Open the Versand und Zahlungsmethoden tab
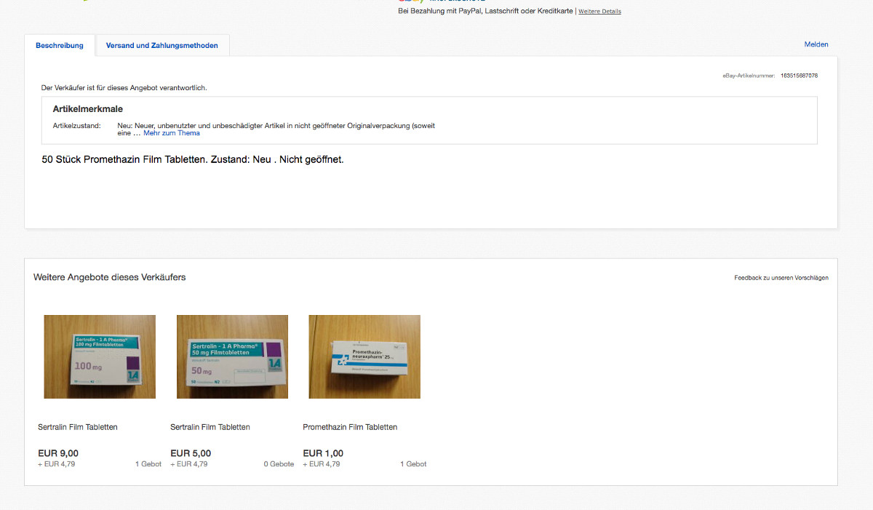 click(x=162, y=45)
